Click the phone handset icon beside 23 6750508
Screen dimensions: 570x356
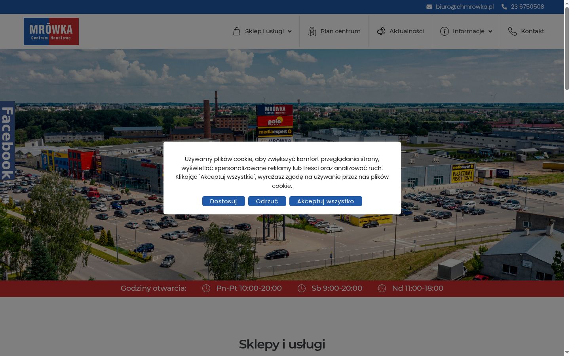(504, 7)
